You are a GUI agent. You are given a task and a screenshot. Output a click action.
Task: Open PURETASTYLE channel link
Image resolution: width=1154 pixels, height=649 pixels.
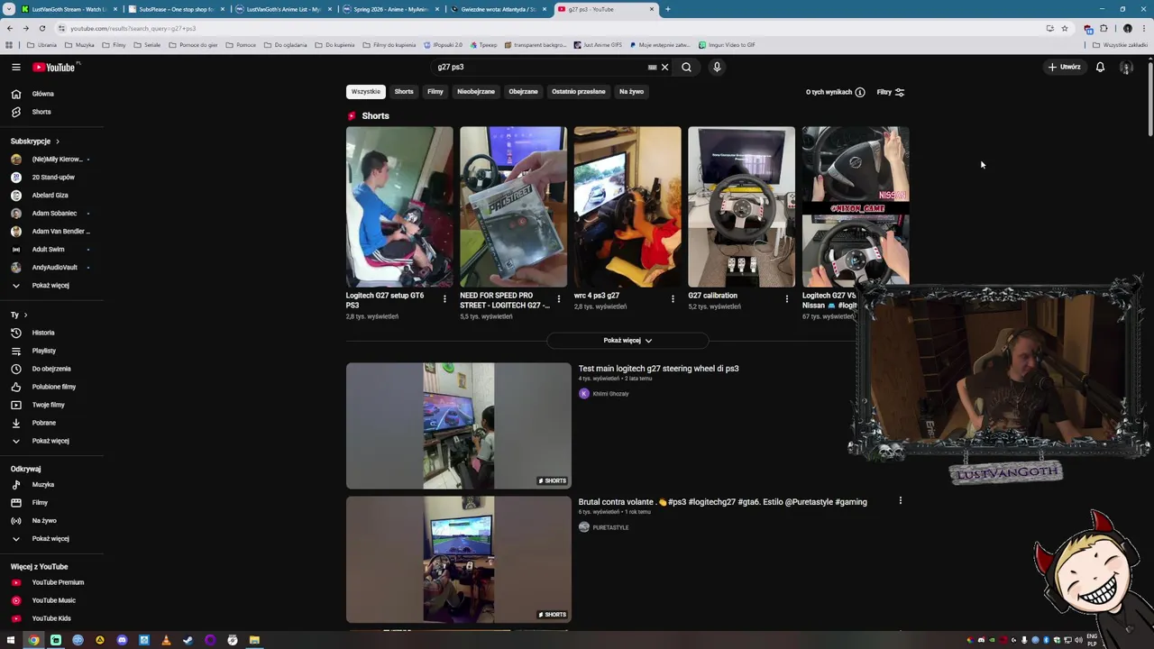610,527
